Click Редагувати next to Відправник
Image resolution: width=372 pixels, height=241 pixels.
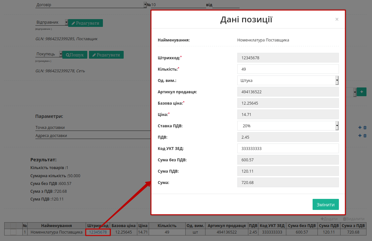click(85, 23)
